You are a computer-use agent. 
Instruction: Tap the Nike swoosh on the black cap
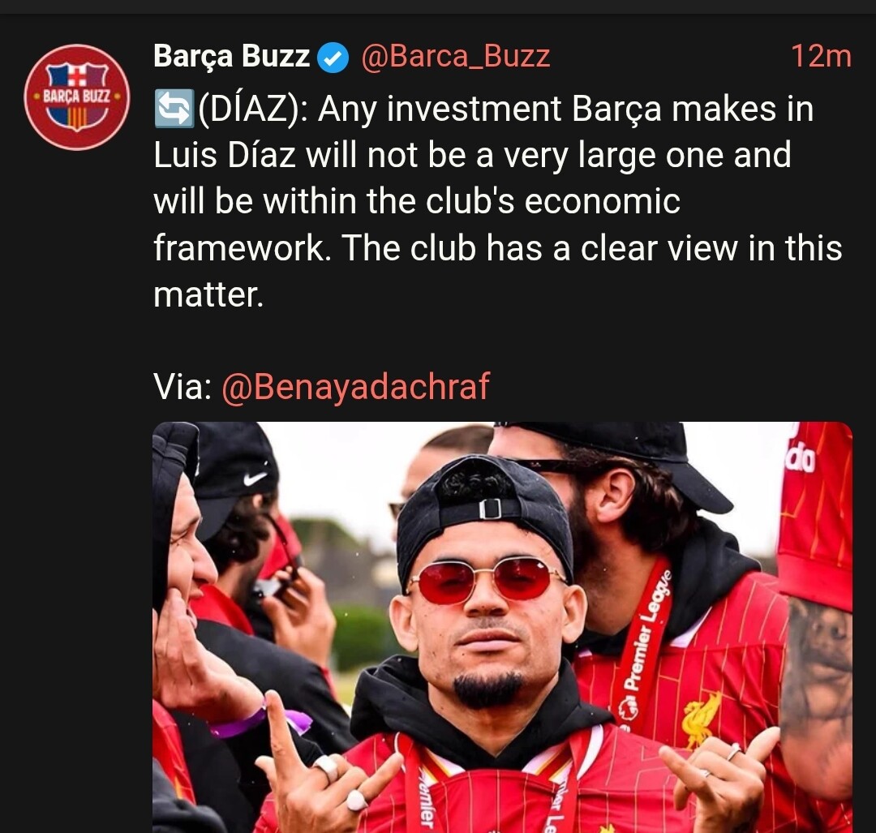point(255,479)
